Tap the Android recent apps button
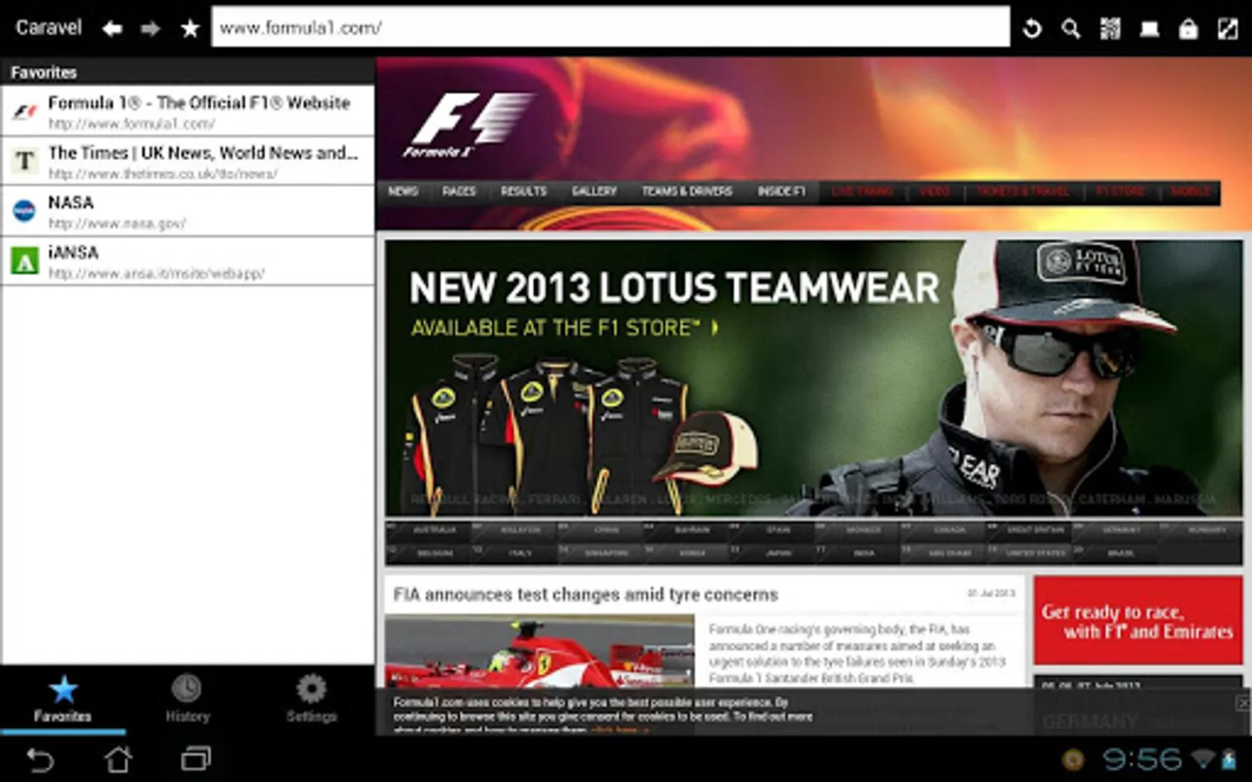Screen dimensions: 1252x782 (196, 760)
